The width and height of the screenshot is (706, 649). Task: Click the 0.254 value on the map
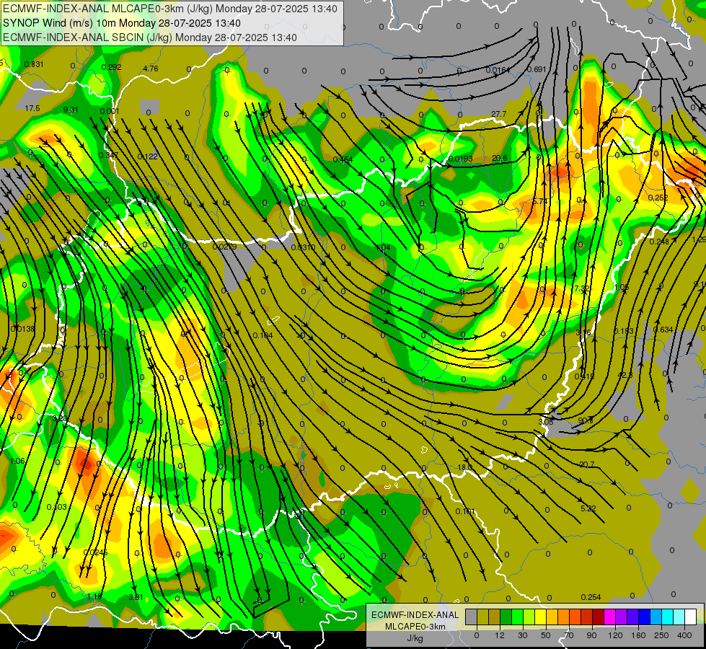(591, 597)
